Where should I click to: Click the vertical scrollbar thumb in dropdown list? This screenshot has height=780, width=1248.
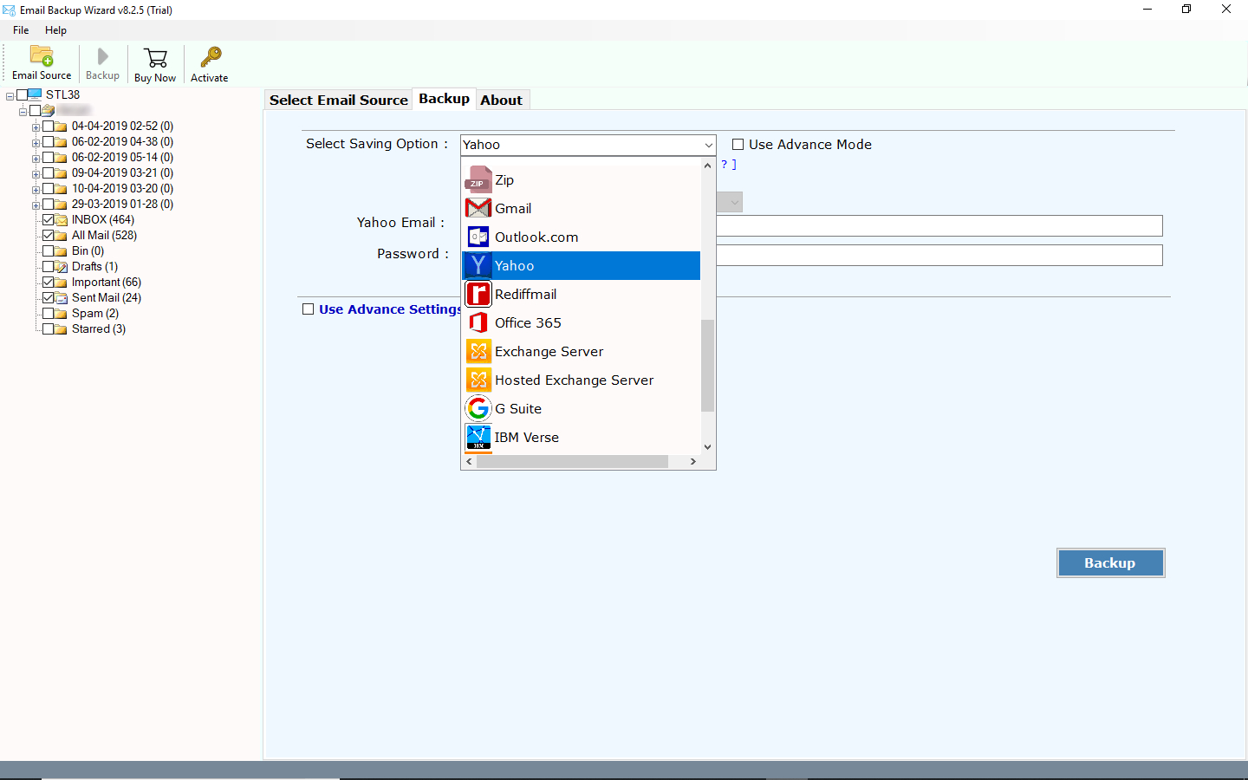pyautogui.click(x=708, y=366)
